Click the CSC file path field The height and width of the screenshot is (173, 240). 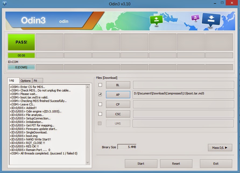click(183, 114)
